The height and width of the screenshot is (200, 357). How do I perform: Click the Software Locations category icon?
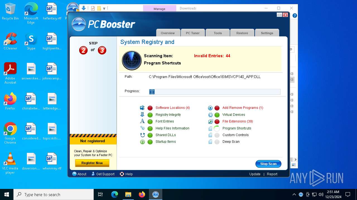coord(143,108)
